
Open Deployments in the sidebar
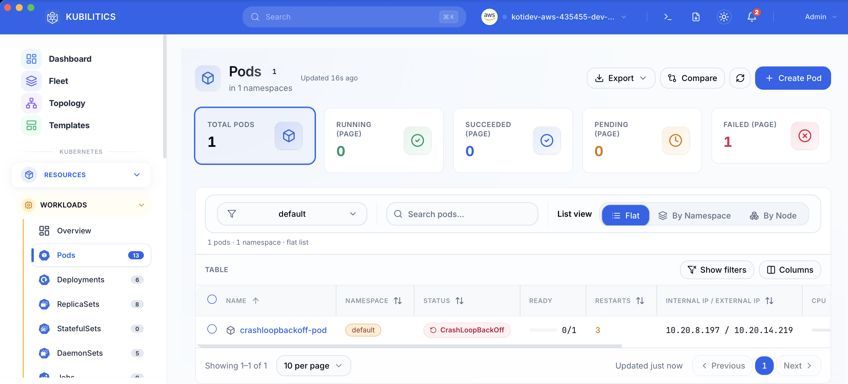[80, 280]
